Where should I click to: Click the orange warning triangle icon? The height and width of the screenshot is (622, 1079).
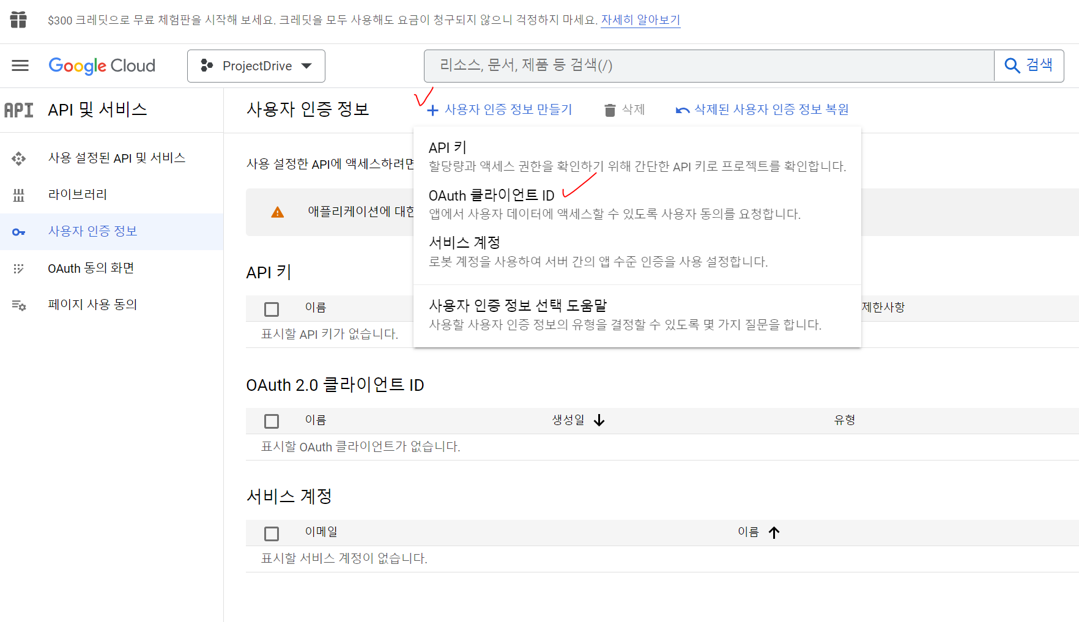click(x=277, y=212)
